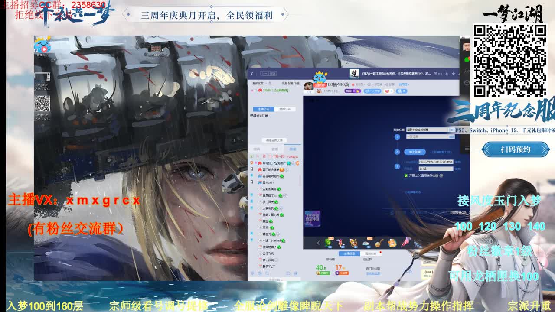Click the last icon below the audience list
This screenshot has width=555, height=312.
(296, 273)
